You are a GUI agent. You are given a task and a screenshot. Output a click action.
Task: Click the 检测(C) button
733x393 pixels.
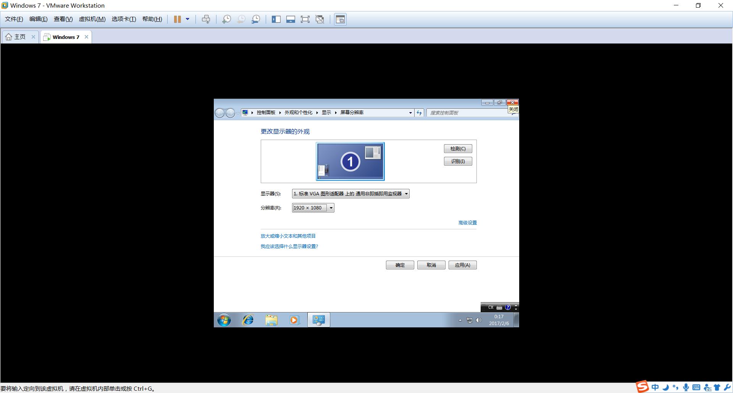point(458,148)
